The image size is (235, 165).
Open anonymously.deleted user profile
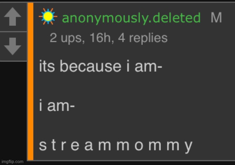pos(131,18)
